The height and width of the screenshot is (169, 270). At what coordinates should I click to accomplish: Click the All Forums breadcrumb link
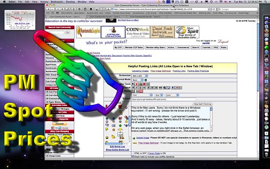pyautogui.click(x=94, y=53)
